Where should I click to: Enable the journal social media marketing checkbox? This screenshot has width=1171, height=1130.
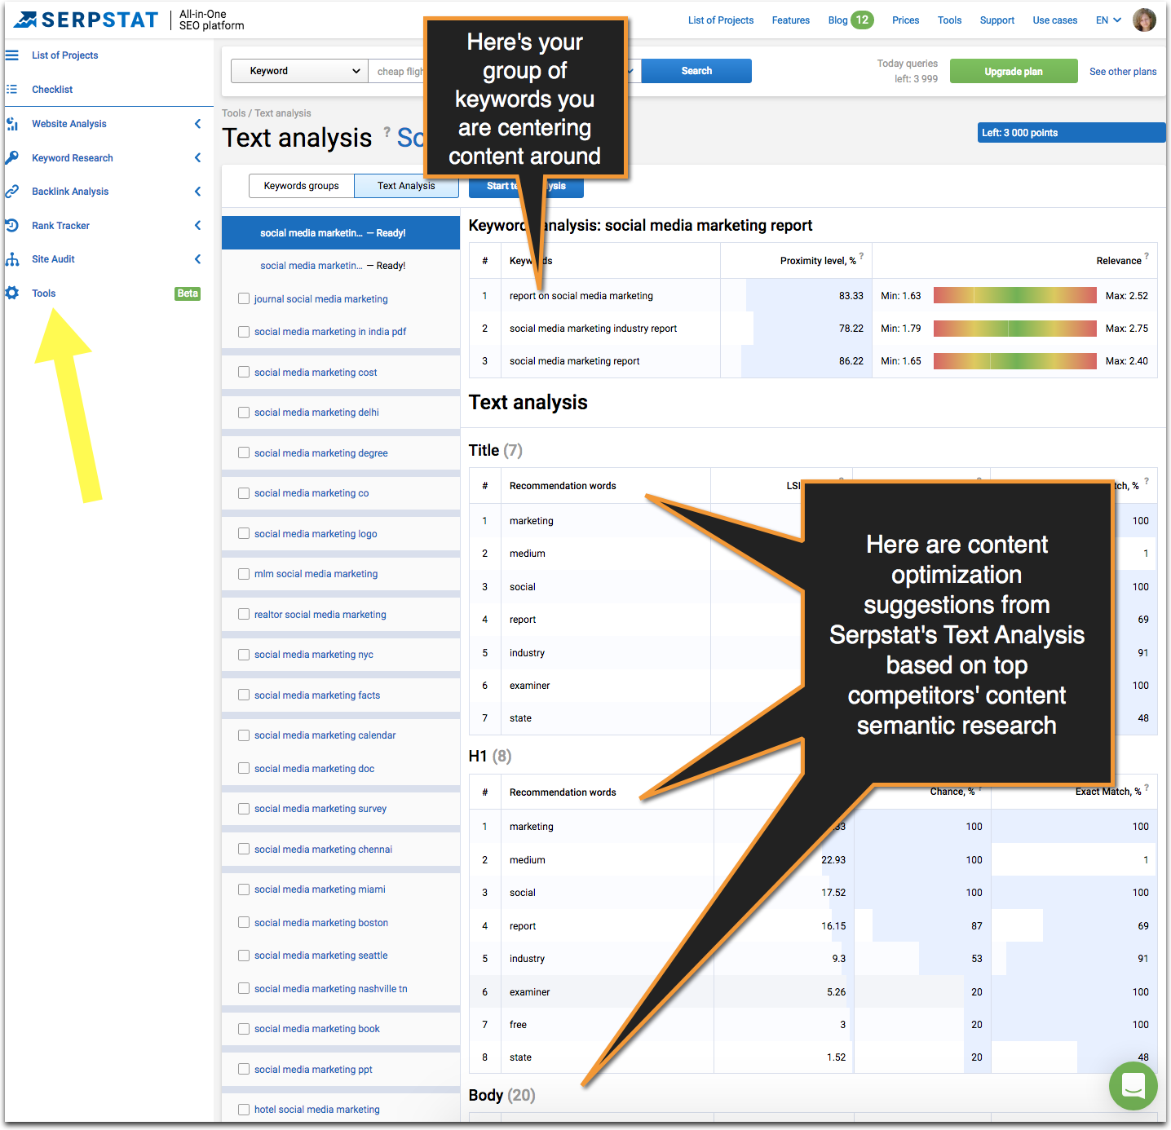click(244, 298)
